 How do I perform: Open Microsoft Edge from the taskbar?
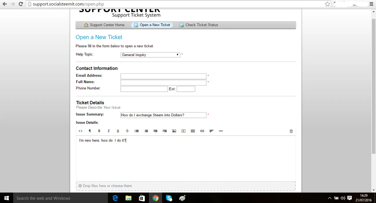coord(115,198)
